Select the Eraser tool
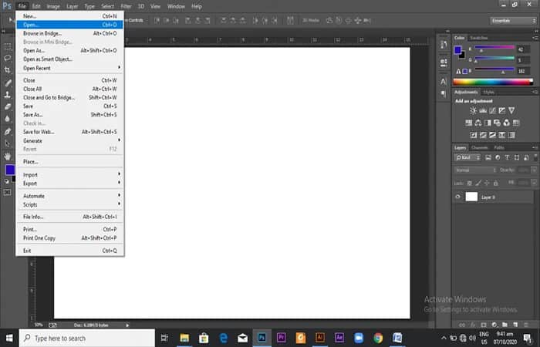Screen dimensions: 540x347 (x=7, y=106)
